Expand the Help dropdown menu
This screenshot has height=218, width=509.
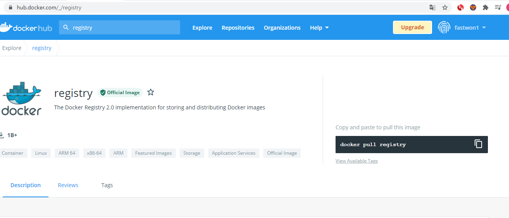(x=319, y=28)
